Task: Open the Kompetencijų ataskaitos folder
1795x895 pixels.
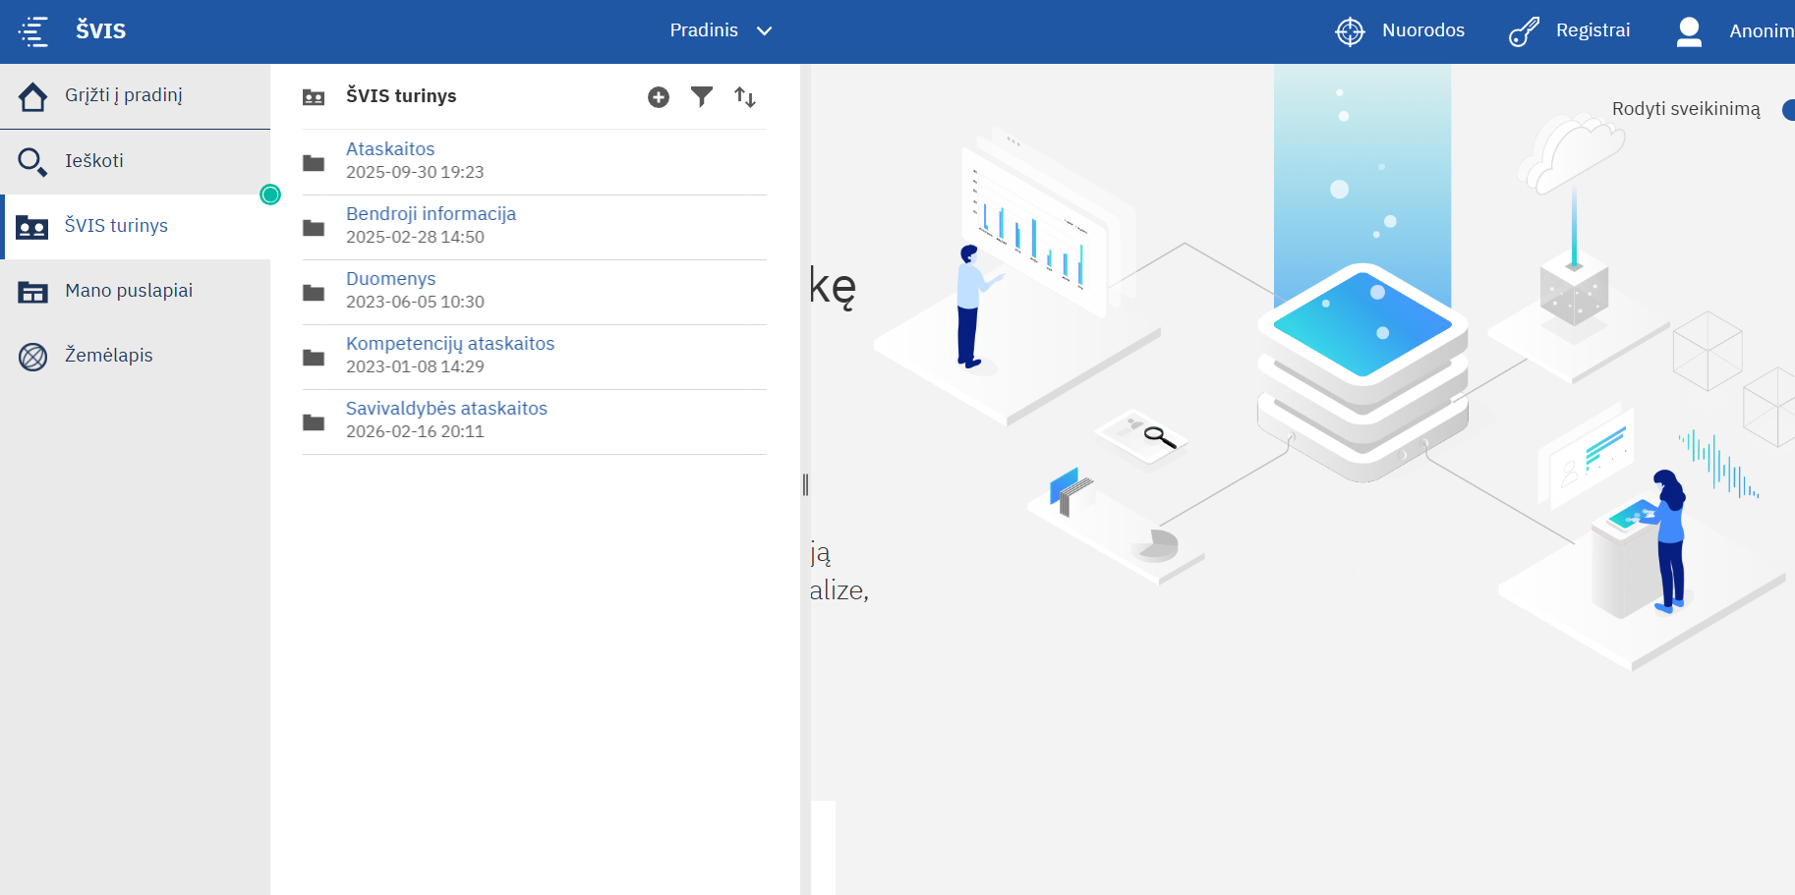Action: tap(450, 344)
